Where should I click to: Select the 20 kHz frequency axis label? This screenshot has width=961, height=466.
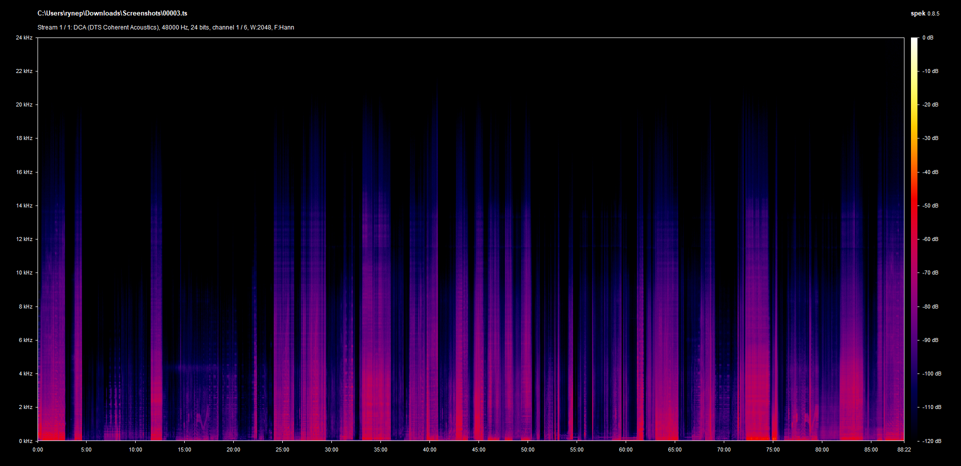[24, 104]
